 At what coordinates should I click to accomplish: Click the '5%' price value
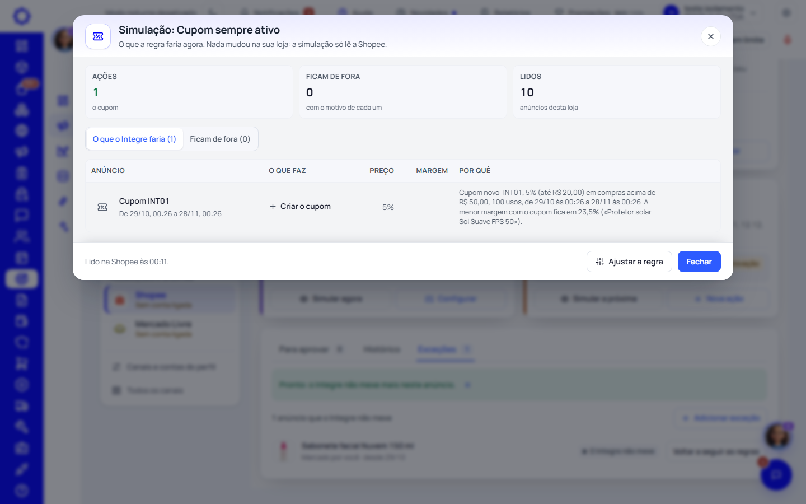click(x=388, y=207)
